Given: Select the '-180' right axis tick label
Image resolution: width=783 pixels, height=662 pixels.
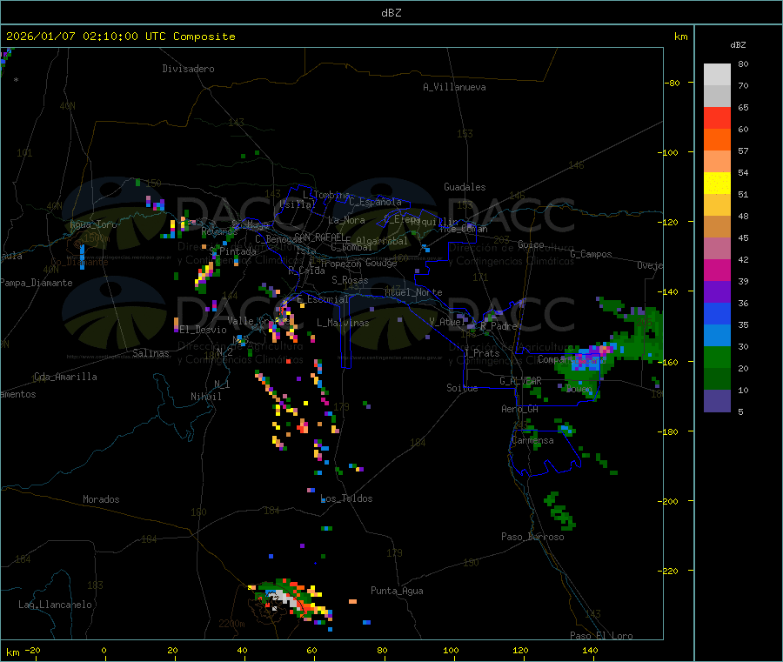Looking at the screenshot, I should [x=670, y=431].
